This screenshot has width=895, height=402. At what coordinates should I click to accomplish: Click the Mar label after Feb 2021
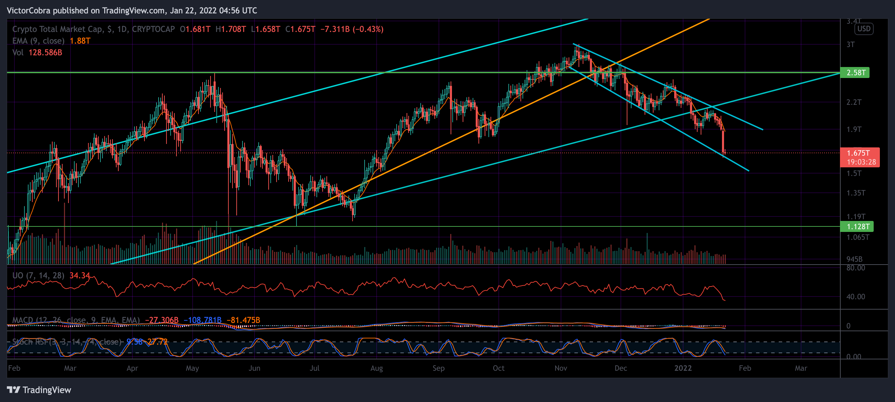click(x=70, y=368)
